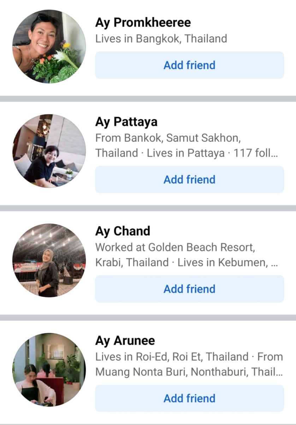Open the Ay Promkheeree name link
296x425 pixels.
click(x=143, y=23)
